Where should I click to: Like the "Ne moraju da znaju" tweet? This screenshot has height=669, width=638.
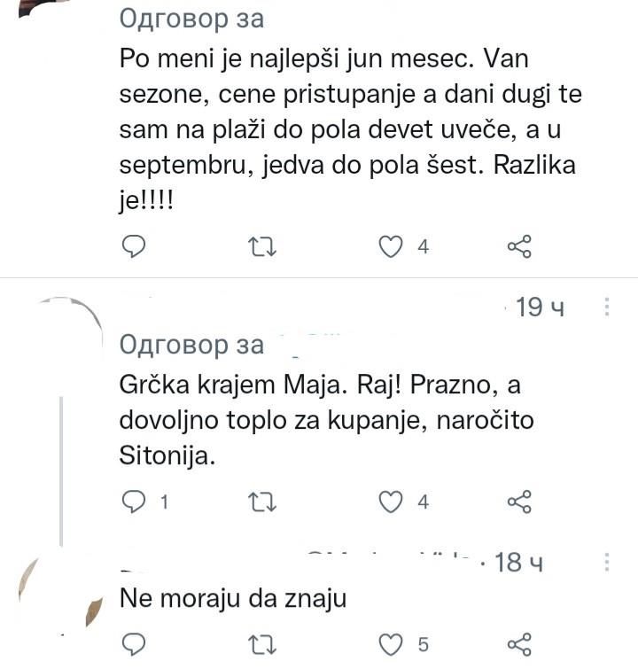[x=391, y=643]
